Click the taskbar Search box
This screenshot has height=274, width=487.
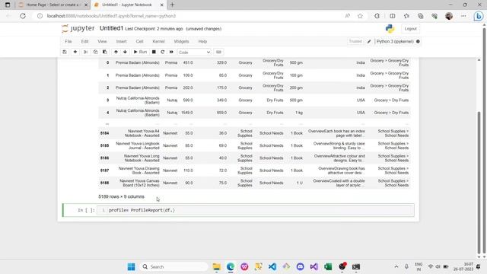click(x=174, y=267)
